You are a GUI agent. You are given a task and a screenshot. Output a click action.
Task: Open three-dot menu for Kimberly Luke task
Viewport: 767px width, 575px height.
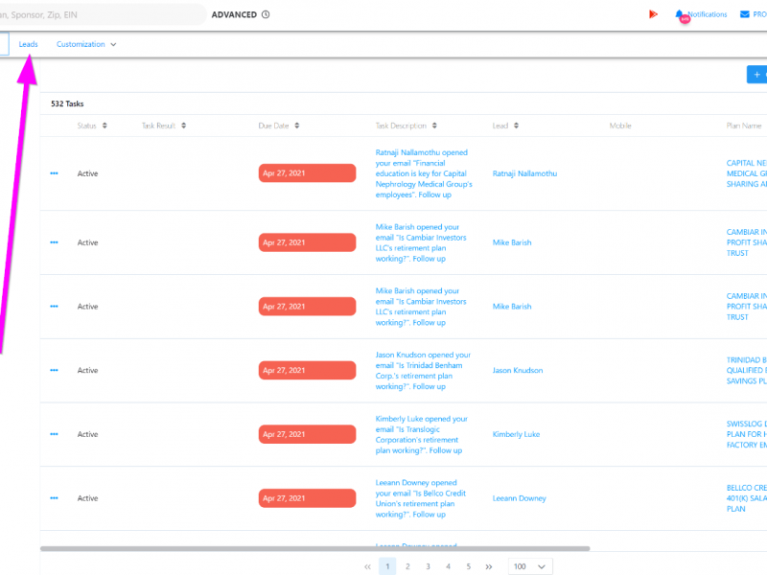pyautogui.click(x=54, y=435)
